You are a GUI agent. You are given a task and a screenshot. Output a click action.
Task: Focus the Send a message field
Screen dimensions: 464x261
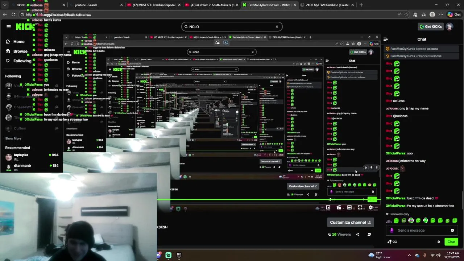(x=422, y=230)
